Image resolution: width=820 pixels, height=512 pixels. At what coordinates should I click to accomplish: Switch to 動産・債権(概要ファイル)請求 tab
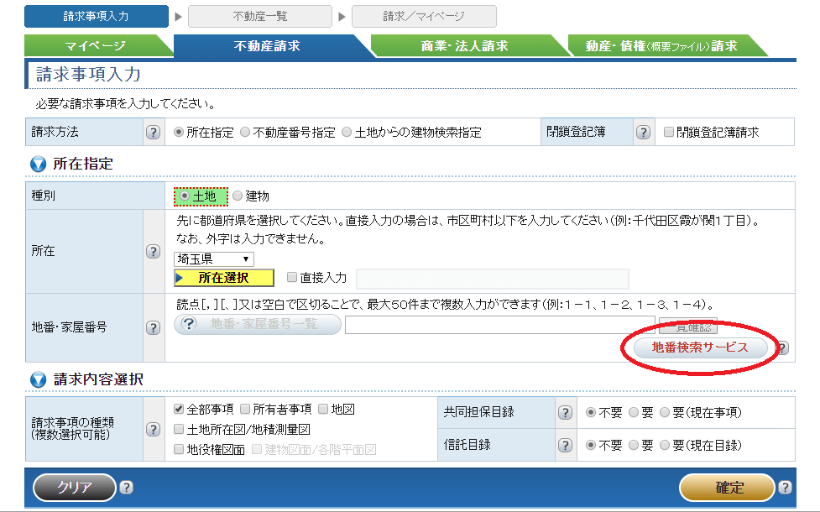click(x=661, y=46)
